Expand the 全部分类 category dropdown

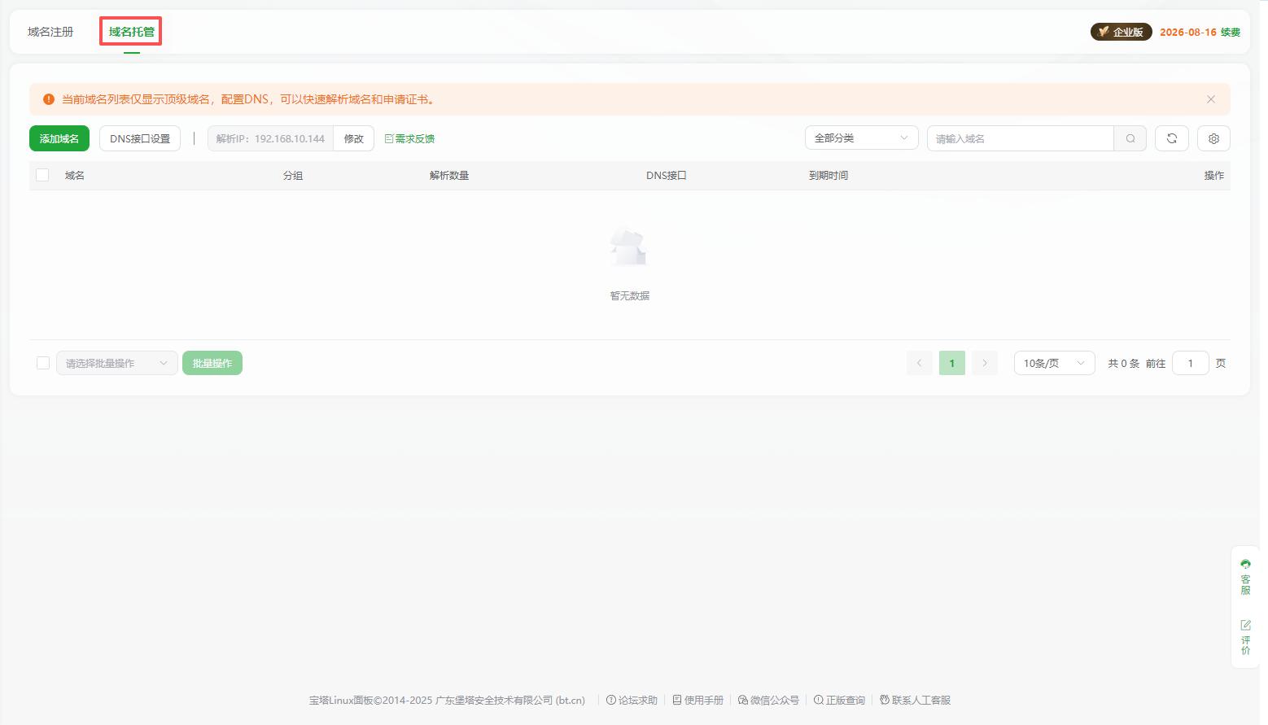pyautogui.click(x=861, y=138)
